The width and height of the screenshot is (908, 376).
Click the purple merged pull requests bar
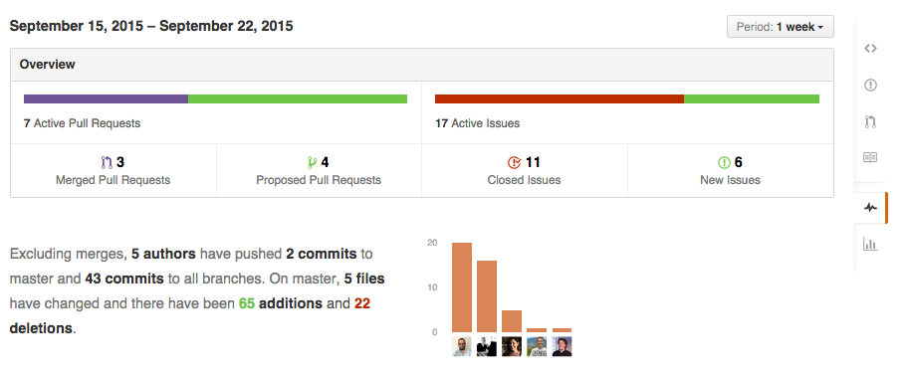click(106, 98)
